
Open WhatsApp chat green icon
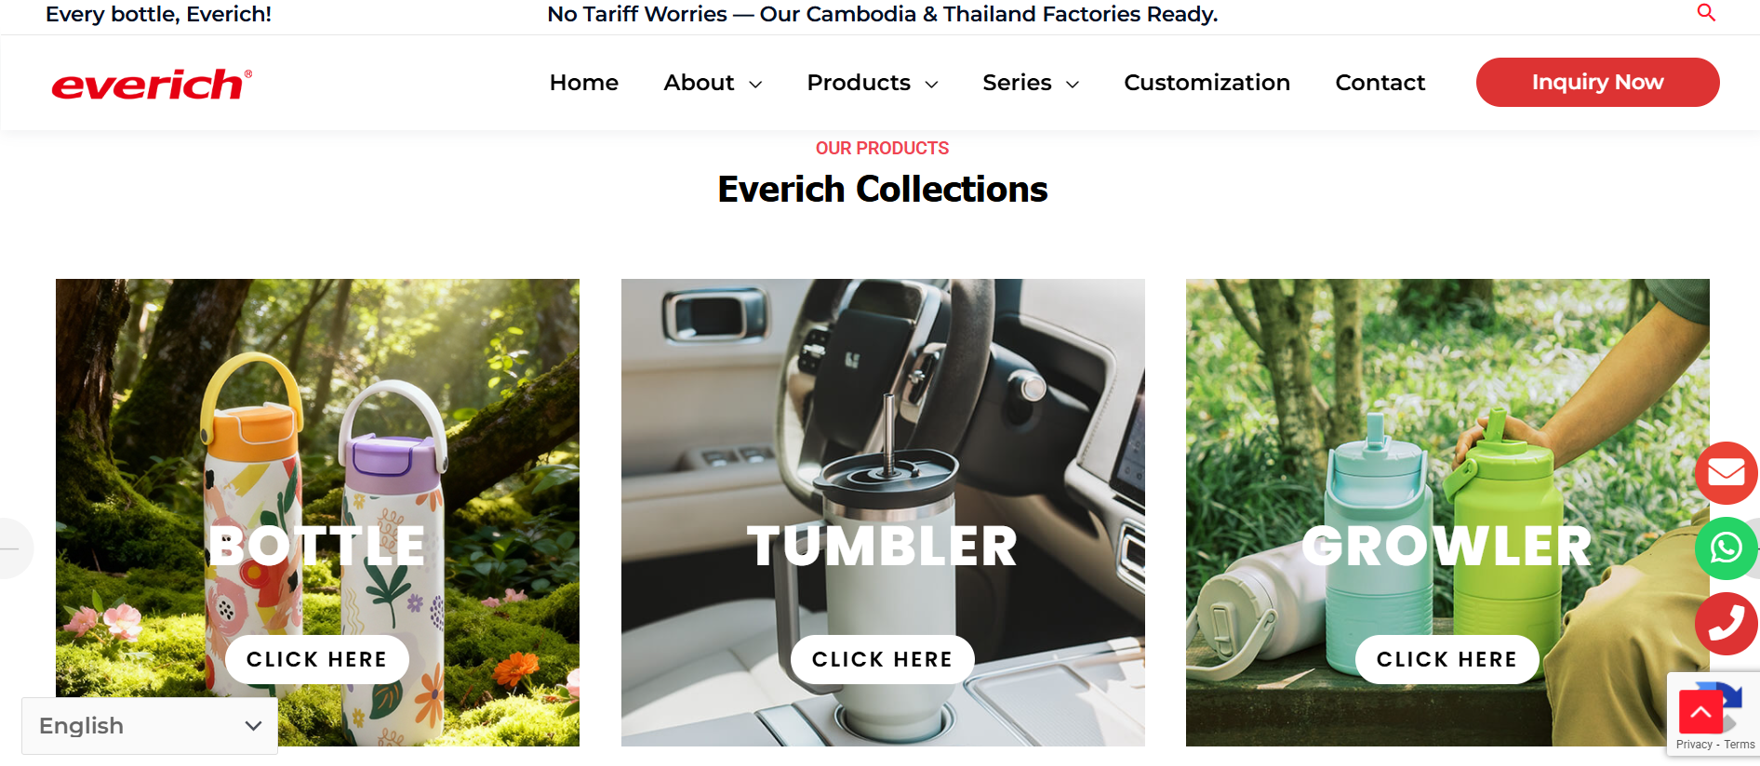coord(1726,548)
